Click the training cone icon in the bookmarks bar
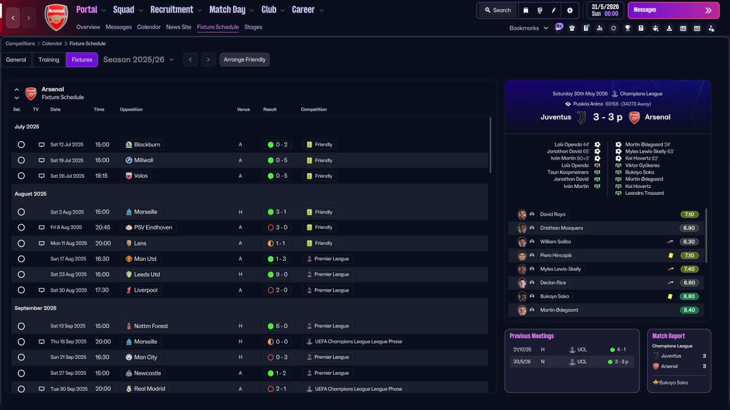Viewport: 730px width, 410px height. [x=669, y=28]
